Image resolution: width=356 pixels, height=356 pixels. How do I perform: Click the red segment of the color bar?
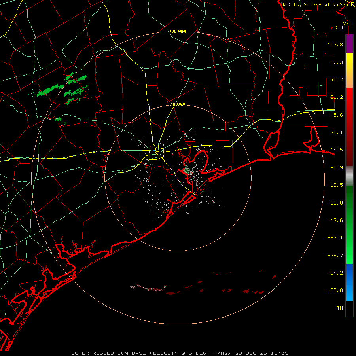click(x=349, y=127)
